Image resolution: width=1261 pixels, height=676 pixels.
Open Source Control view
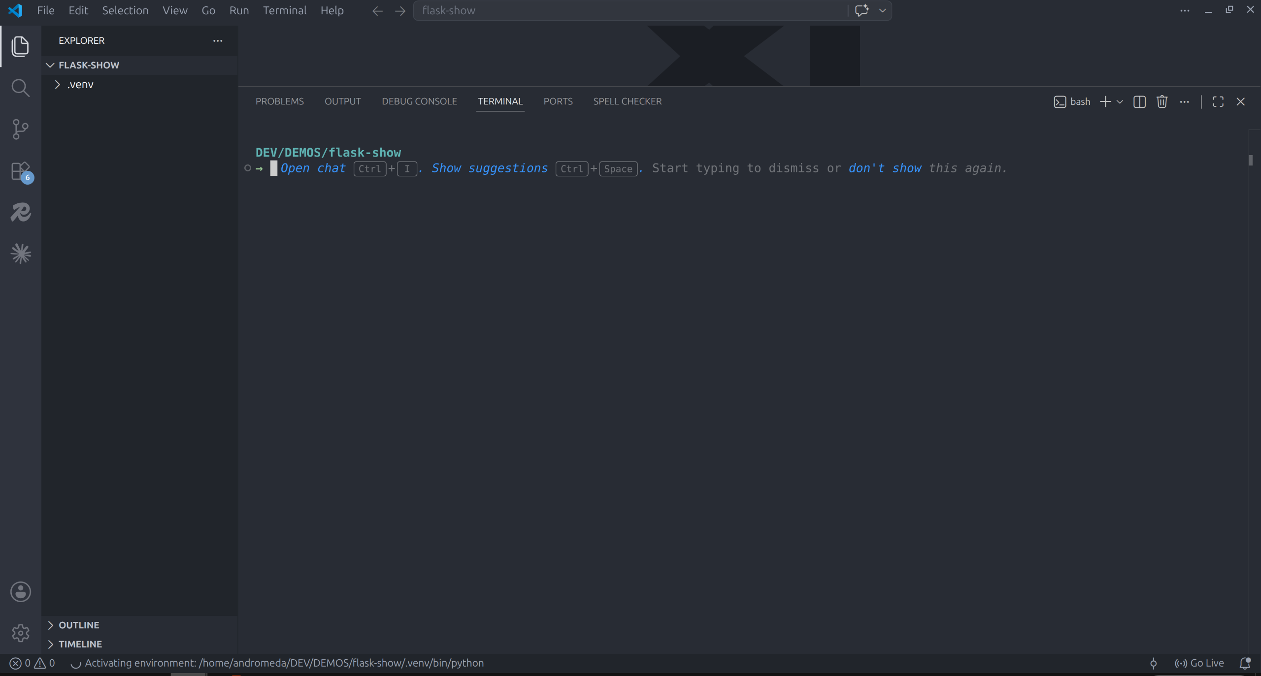tap(20, 129)
